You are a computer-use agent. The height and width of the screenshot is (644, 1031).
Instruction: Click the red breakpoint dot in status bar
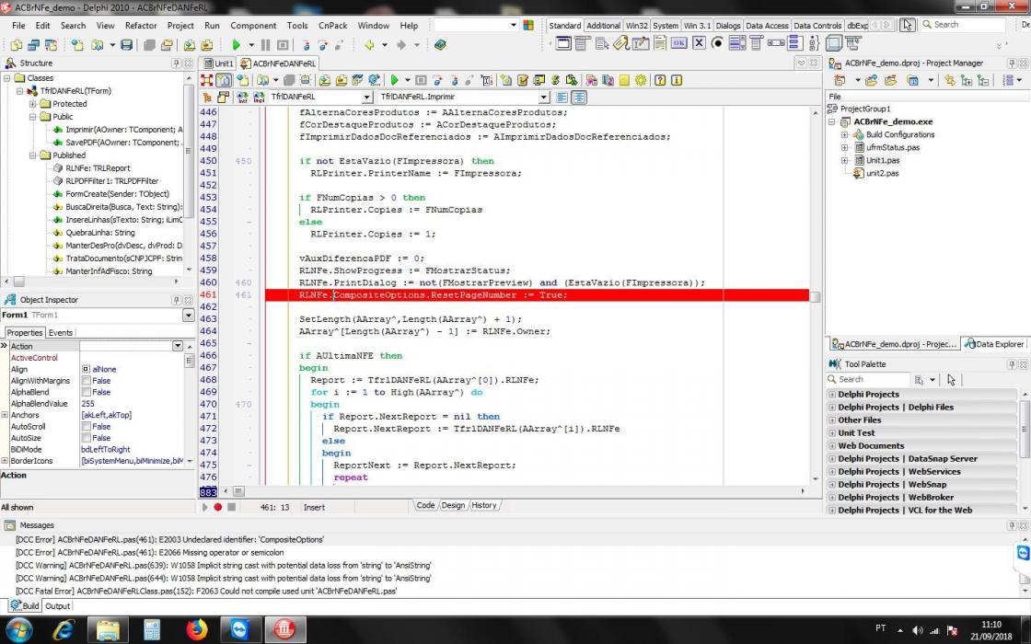click(217, 507)
